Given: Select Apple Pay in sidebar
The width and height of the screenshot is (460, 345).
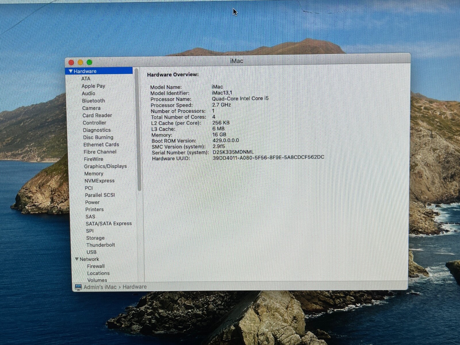Looking at the screenshot, I should point(93,86).
